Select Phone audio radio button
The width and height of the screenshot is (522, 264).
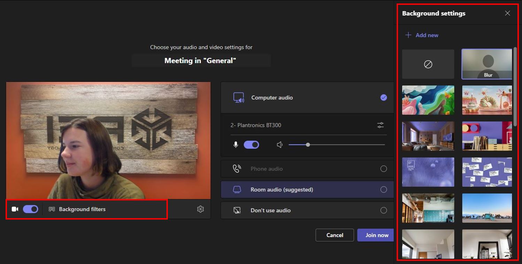click(383, 169)
